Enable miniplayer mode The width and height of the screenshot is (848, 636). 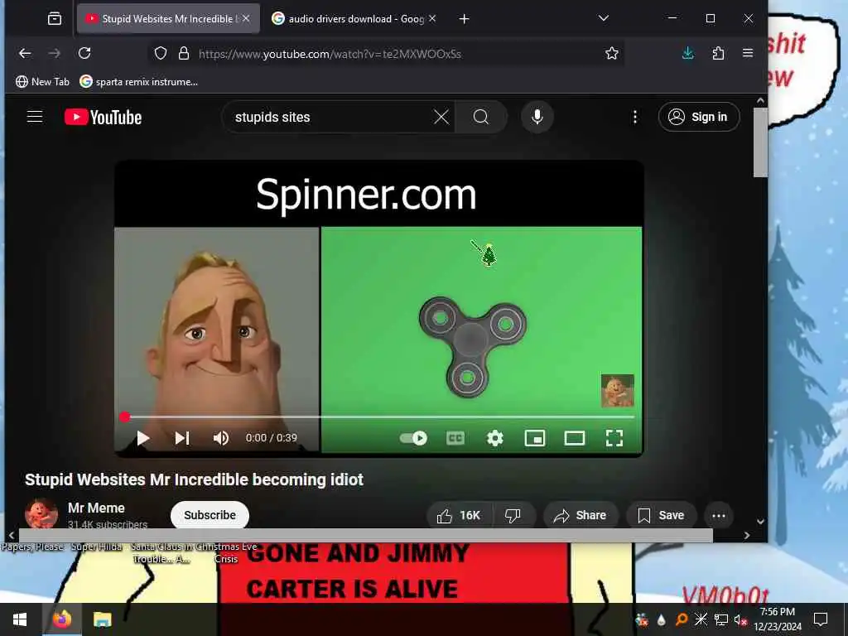click(x=535, y=438)
